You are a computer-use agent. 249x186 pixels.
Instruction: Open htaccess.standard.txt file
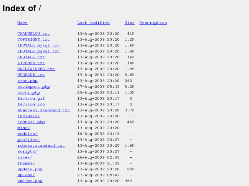pos(43,110)
